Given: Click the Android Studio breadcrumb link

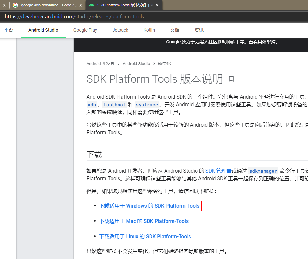Looking at the screenshot, I should (136, 63).
